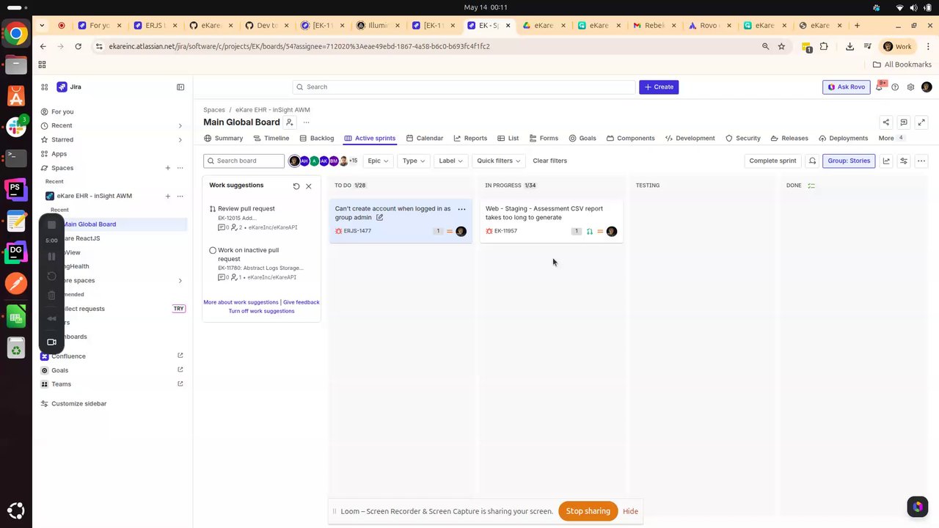Expand the Epic filter dropdown
Viewport: 939px width, 528px height.
coord(378,161)
